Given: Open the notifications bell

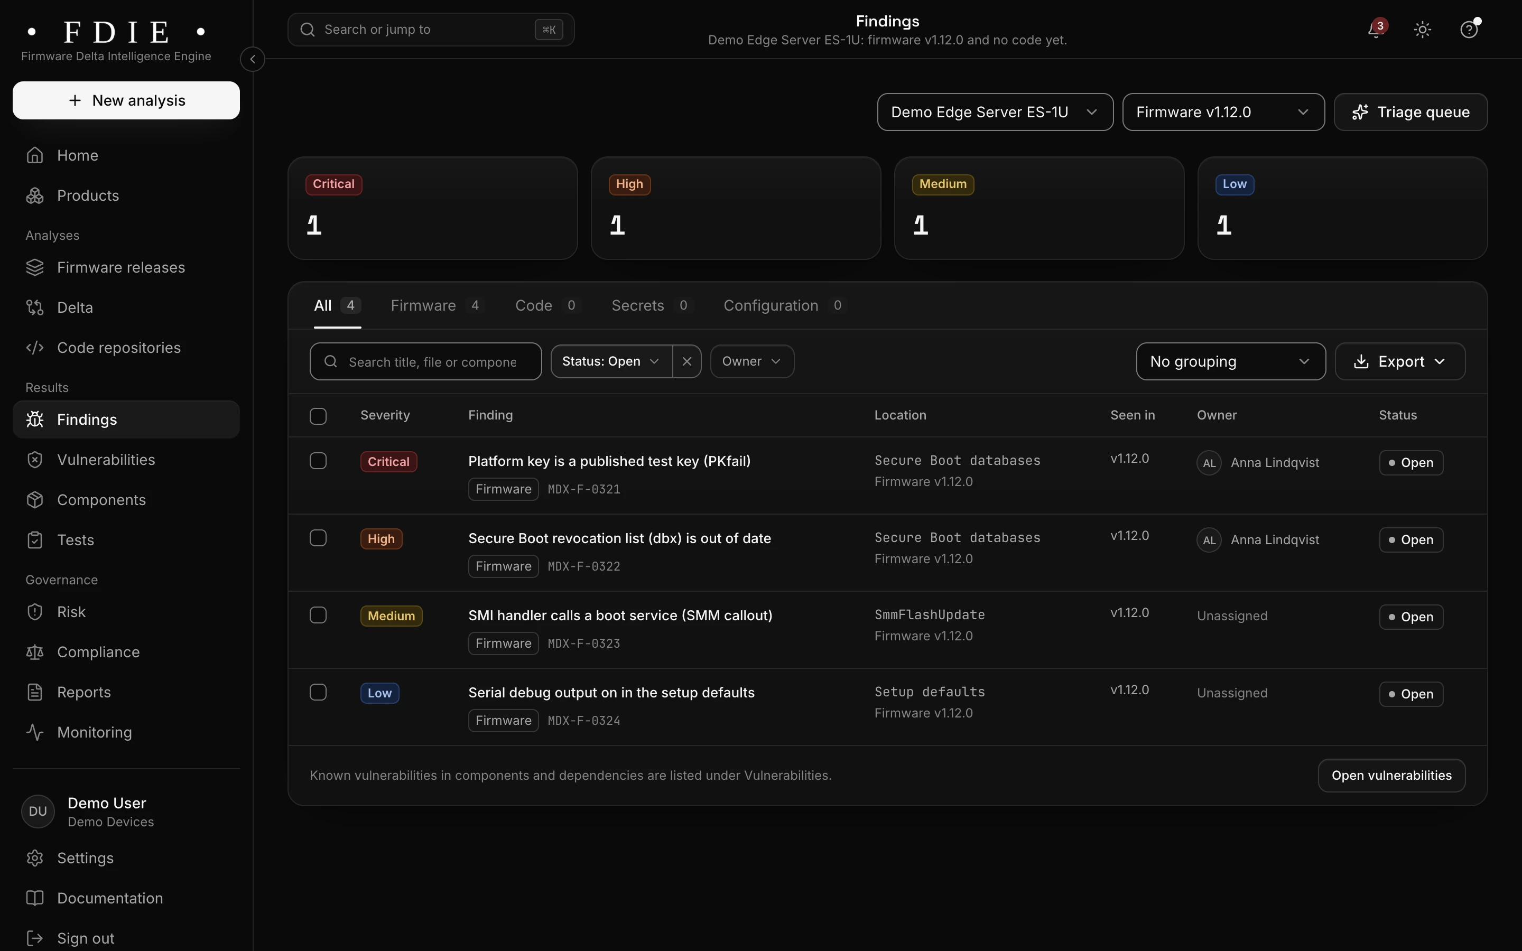Looking at the screenshot, I should point(1376,30).
